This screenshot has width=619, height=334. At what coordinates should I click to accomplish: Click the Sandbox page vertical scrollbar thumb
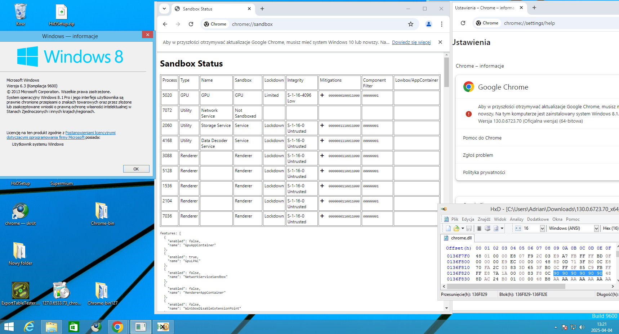coord(446,72)
